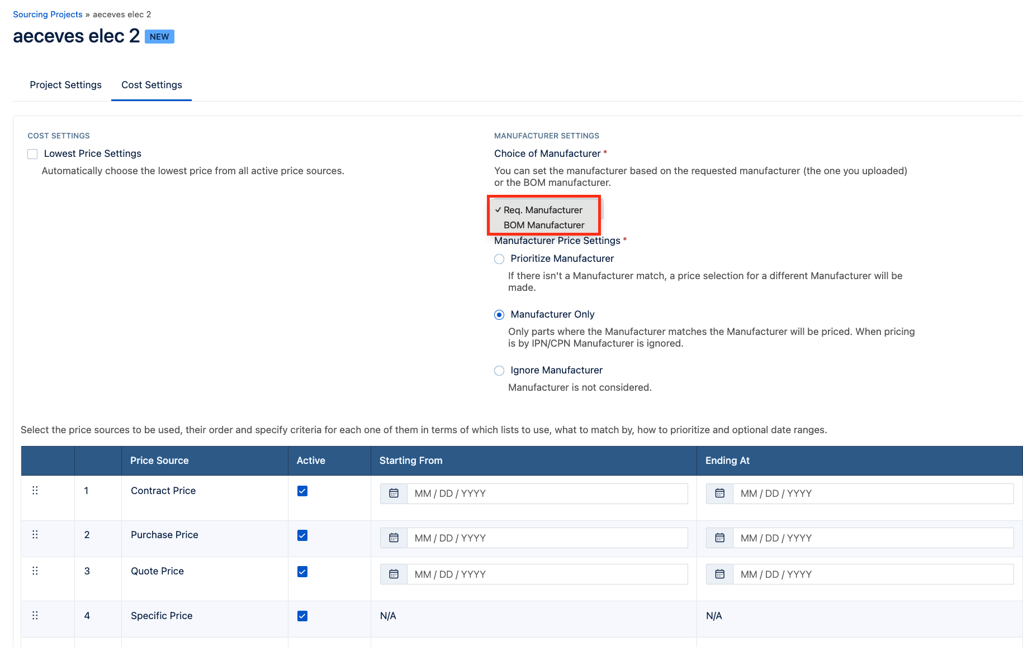
Task: Enable Lowest Price Settings checkbox
Action: [32, 154]
